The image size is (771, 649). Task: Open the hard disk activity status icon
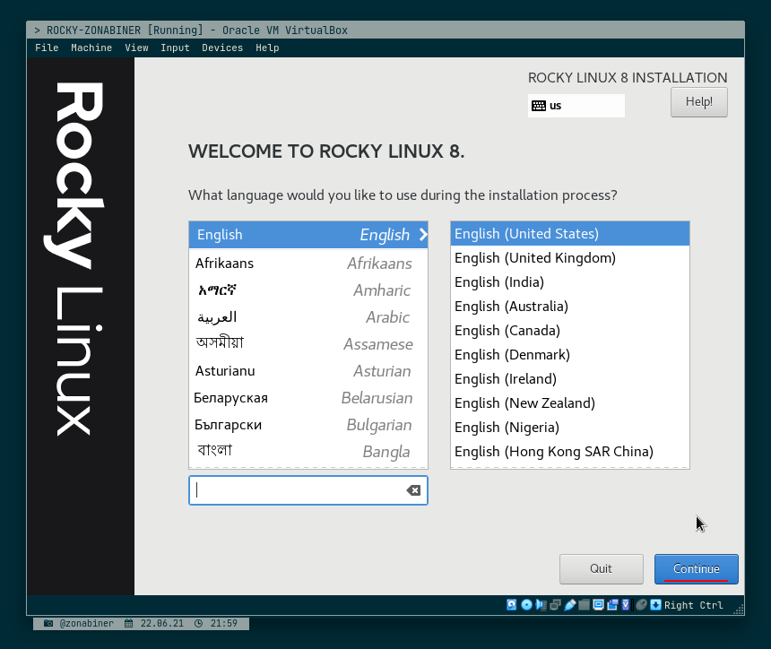coord(511,605)
